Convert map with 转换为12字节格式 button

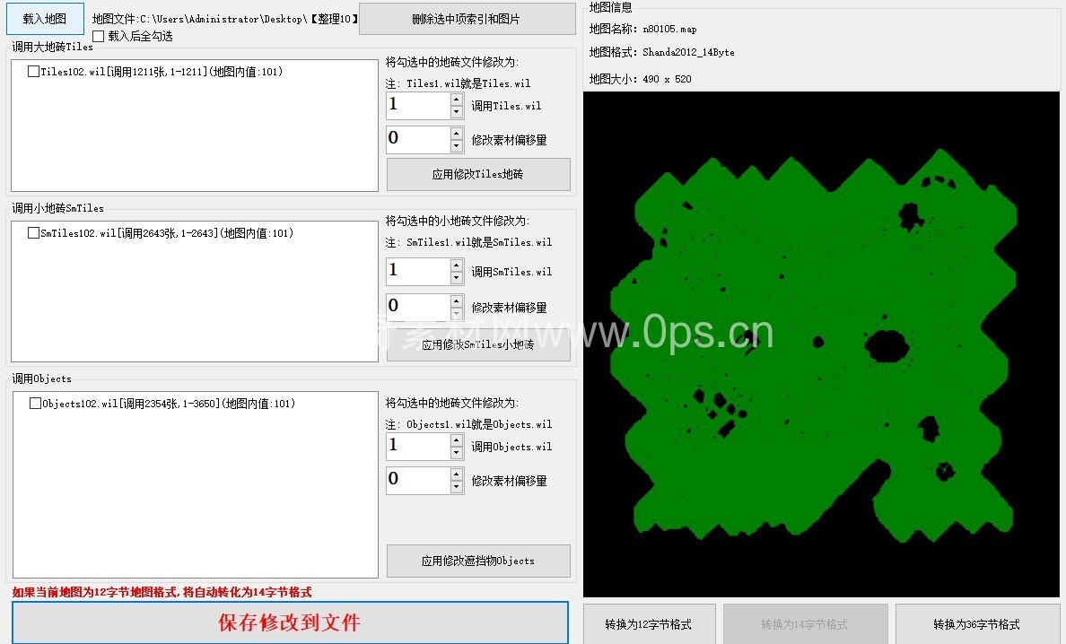[649, 624]
